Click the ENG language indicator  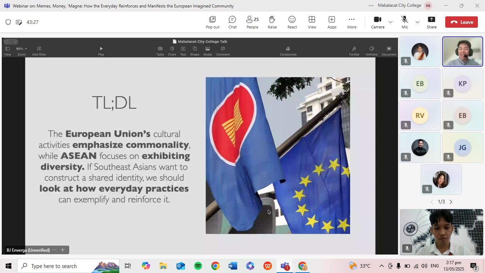[435, 266]
